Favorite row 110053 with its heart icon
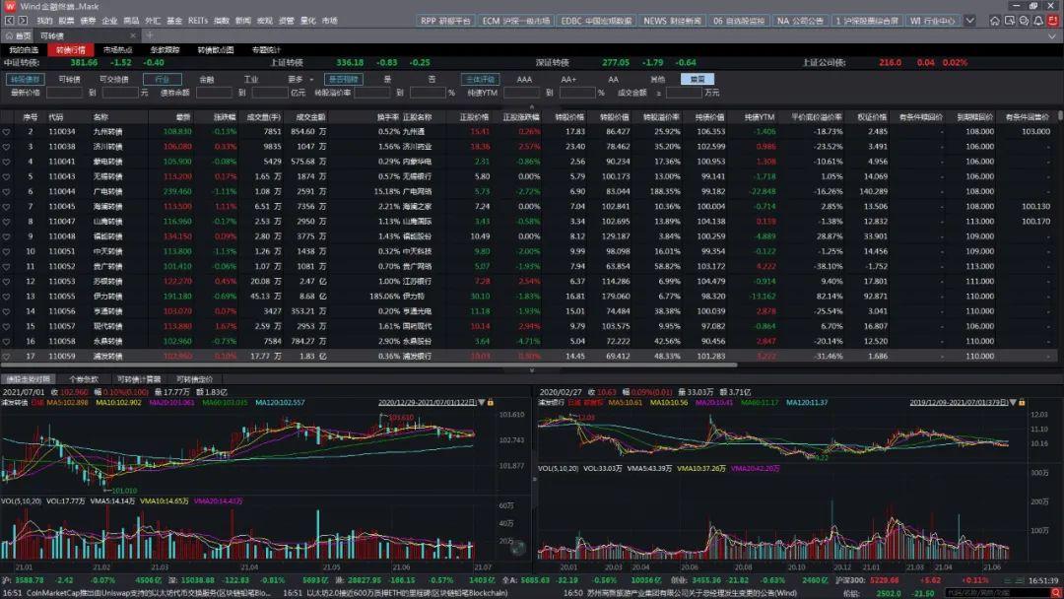The height and width of the screenshot is (599, 1064). (x=6, y=281)
